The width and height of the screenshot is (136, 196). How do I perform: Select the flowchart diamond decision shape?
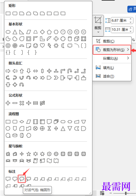pyautogui.click(x=22, y=122)
